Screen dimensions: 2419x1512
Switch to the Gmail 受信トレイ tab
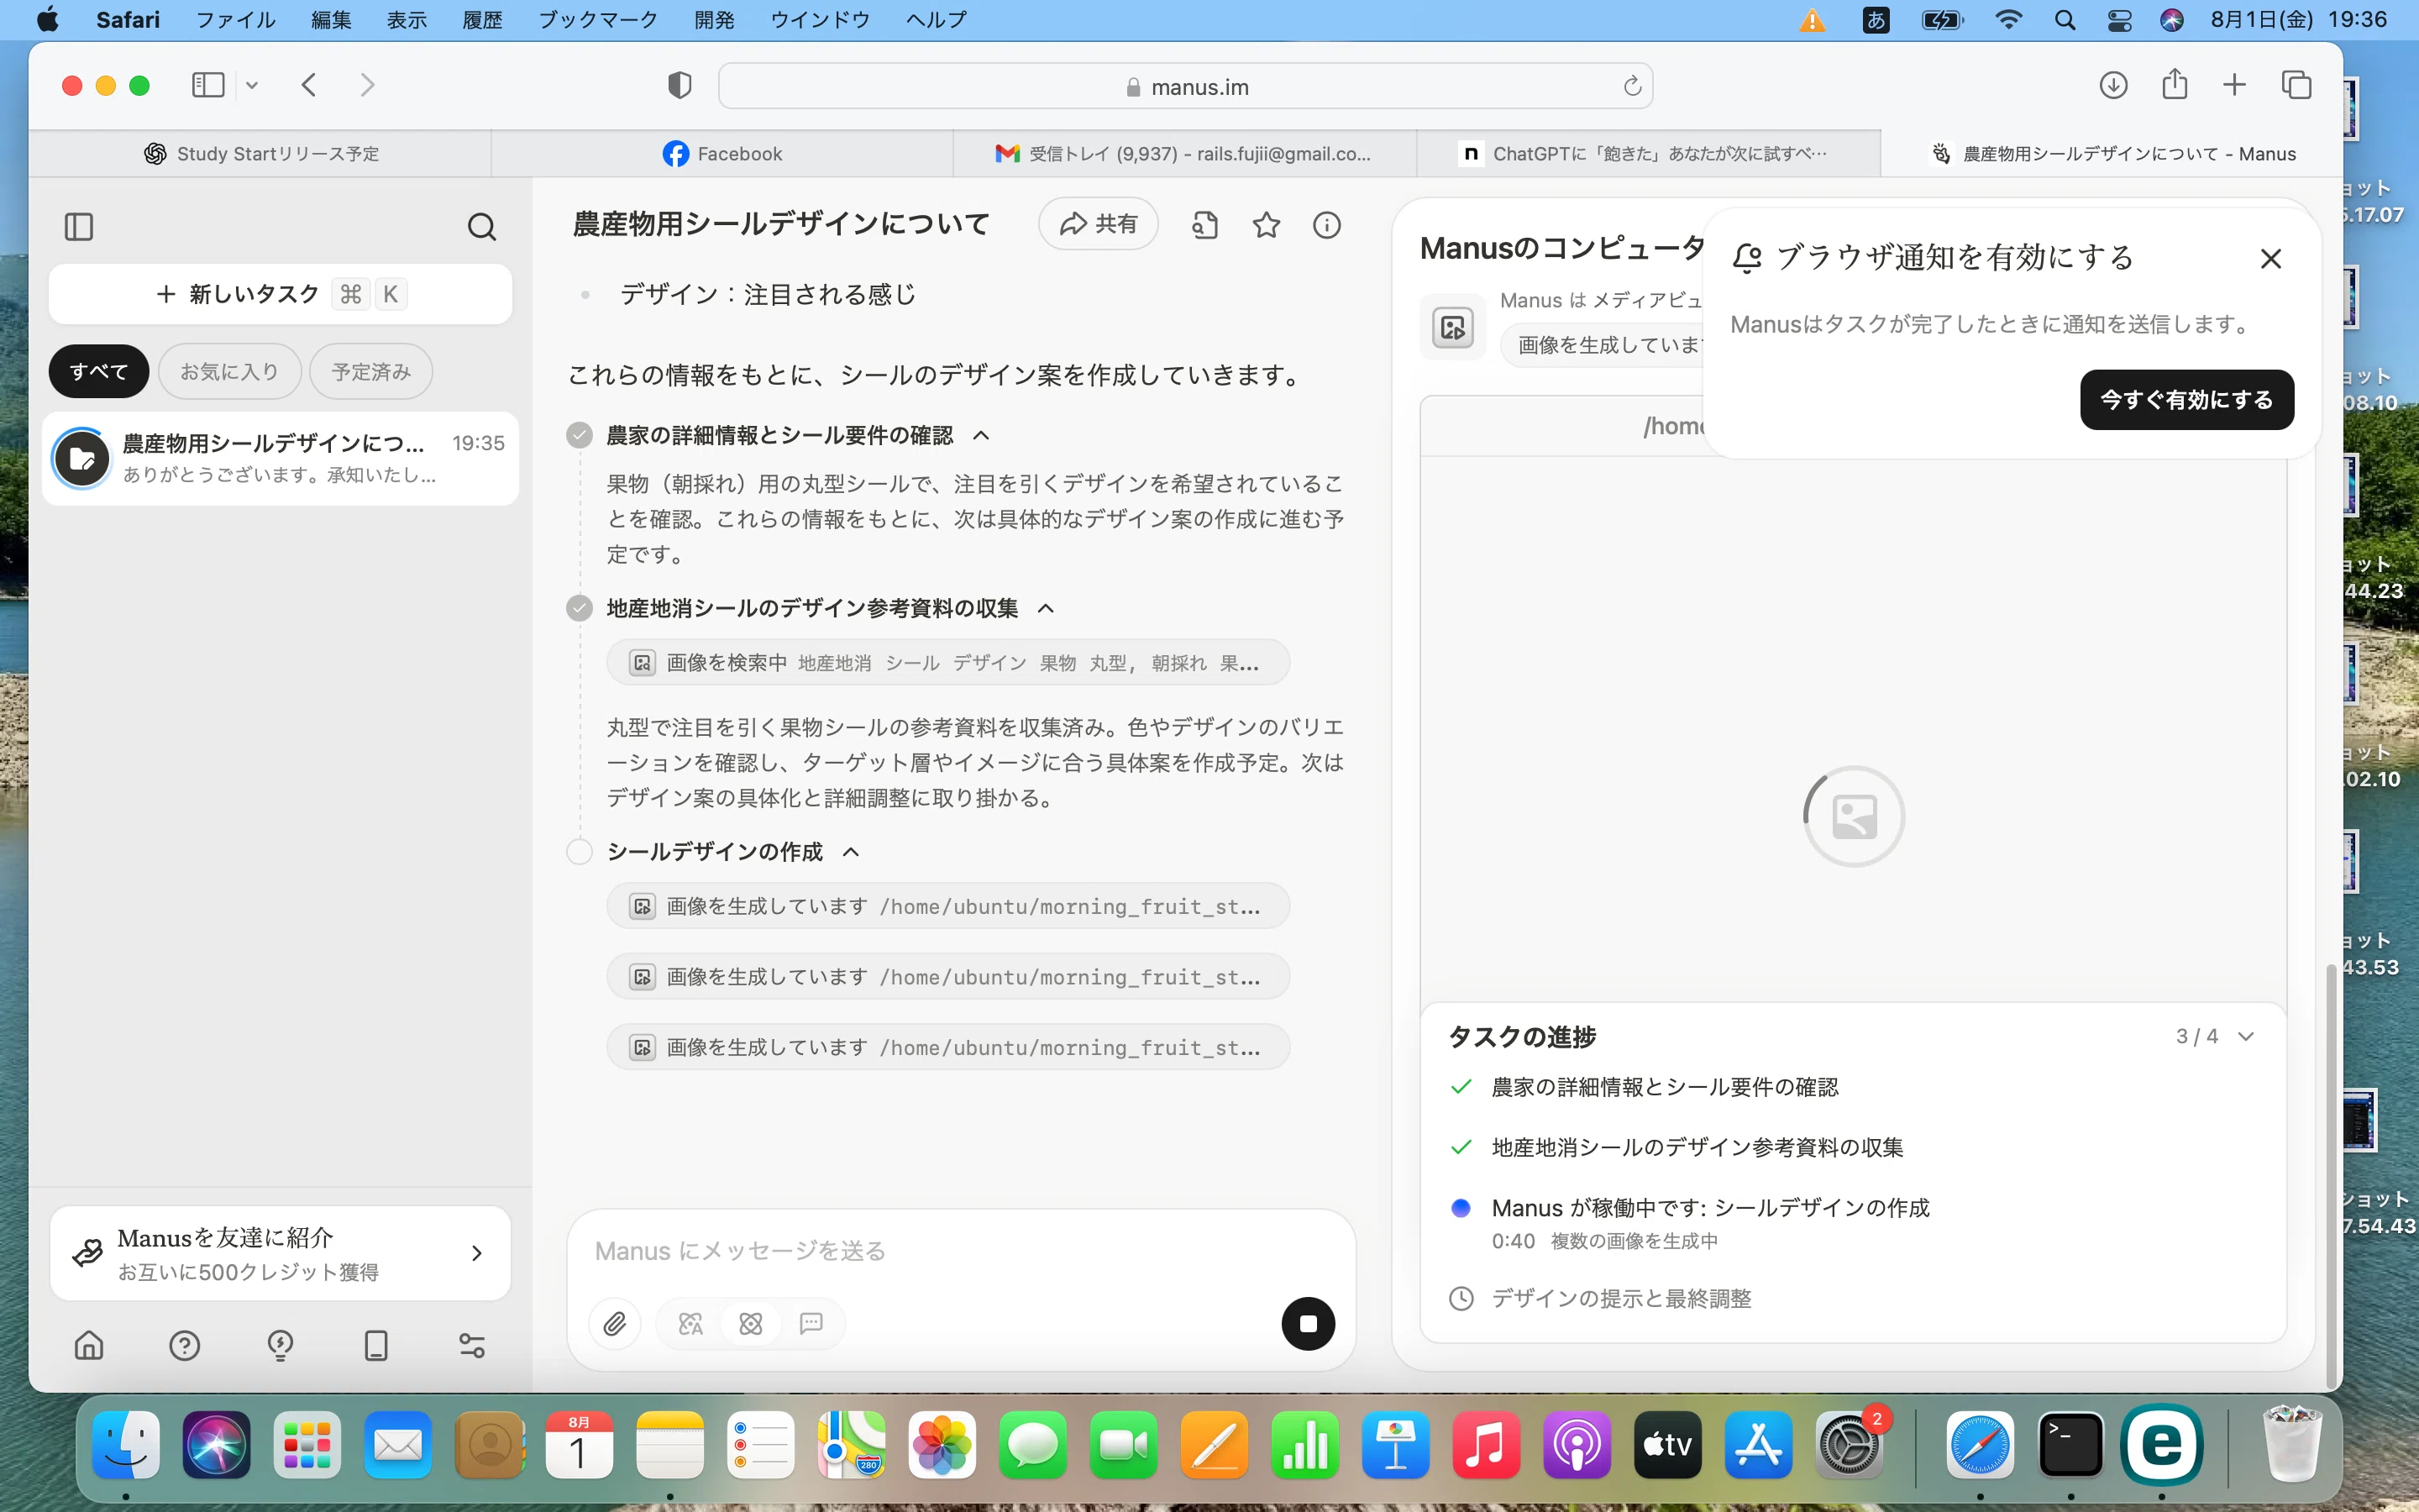1184,153
